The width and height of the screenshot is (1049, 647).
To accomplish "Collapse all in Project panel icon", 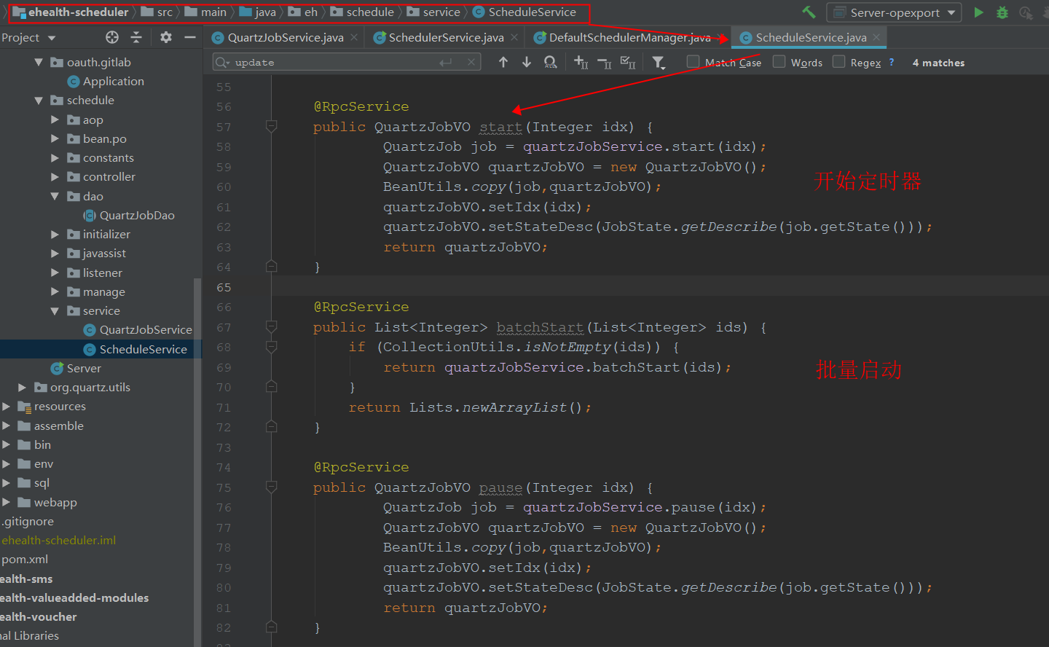I will click(x=136, y=37).
